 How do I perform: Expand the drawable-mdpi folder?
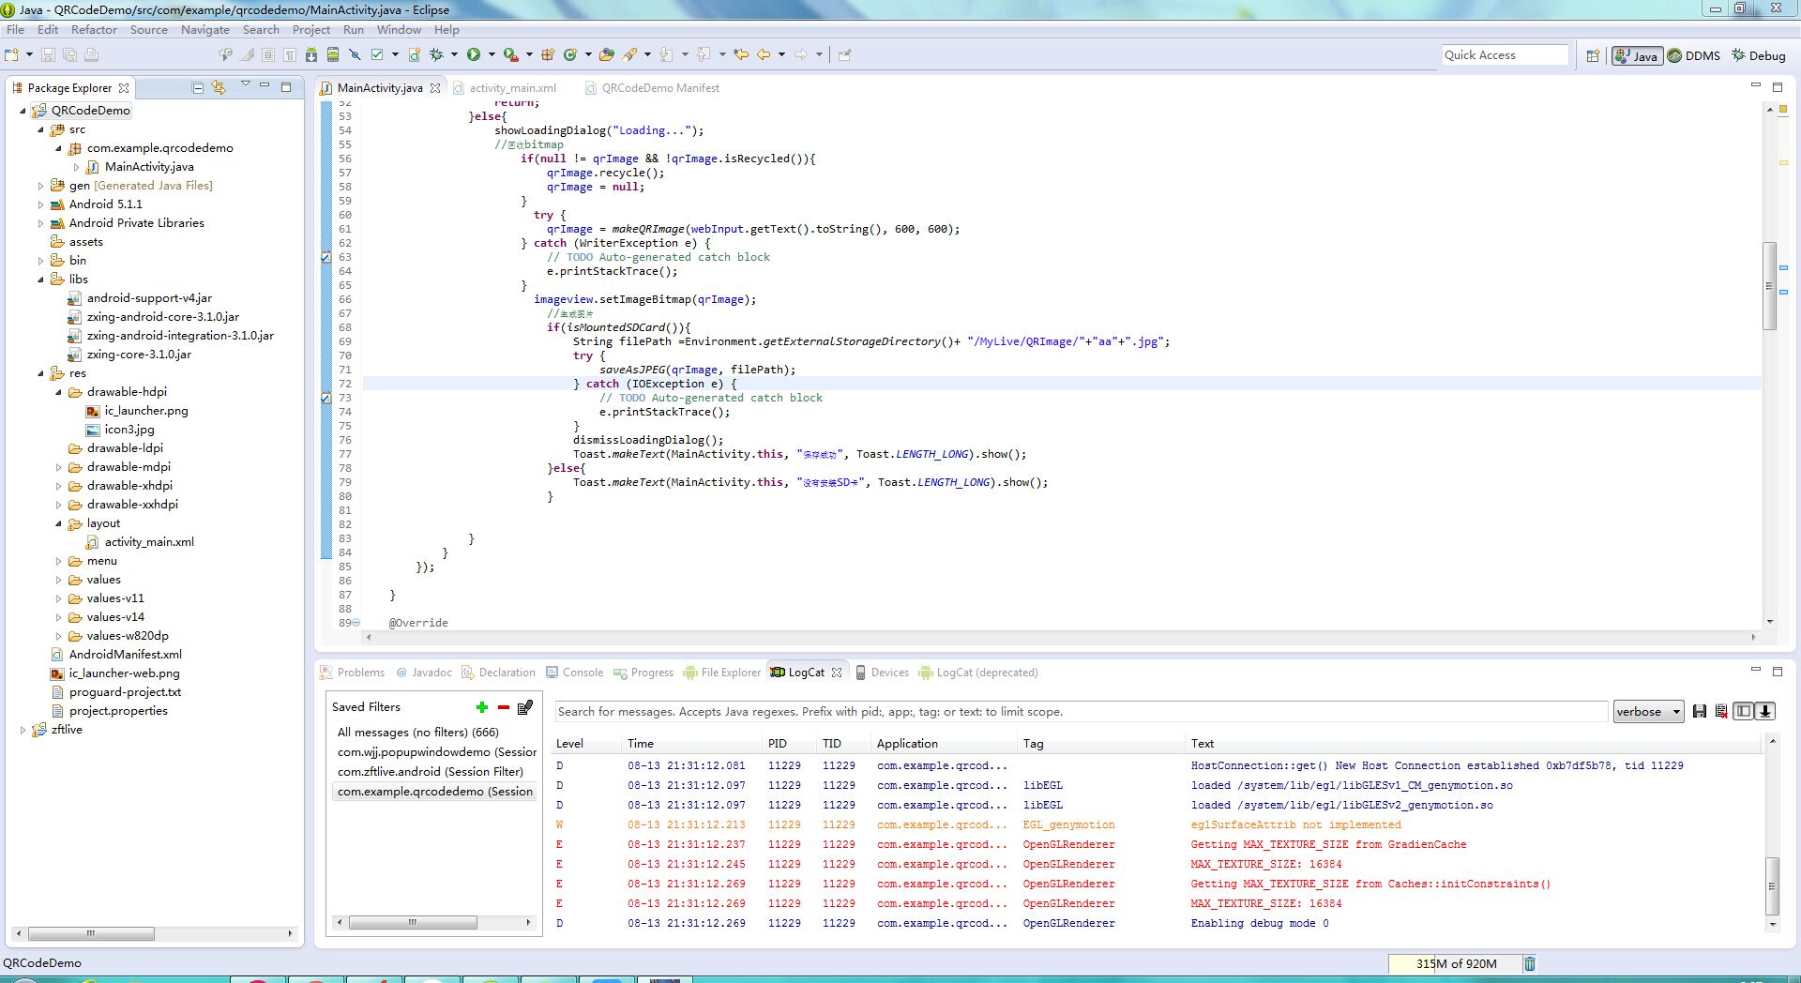58,467
